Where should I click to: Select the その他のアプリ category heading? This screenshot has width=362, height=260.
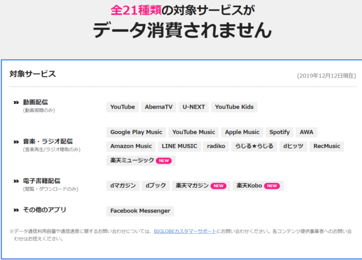45,210
